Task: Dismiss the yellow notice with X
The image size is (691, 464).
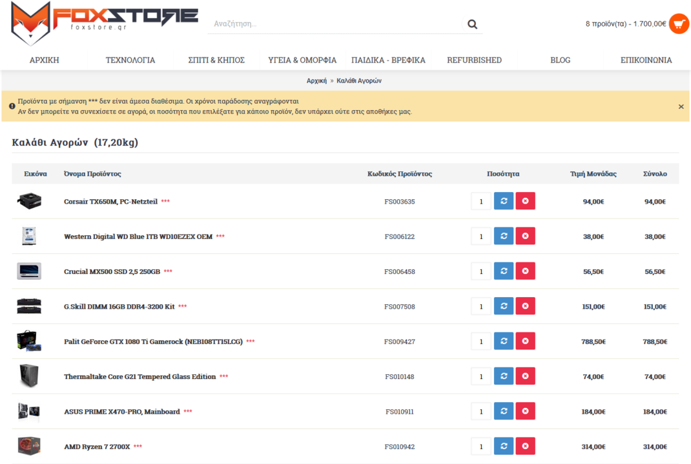Action: pos(681,106)
